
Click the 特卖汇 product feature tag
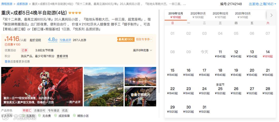tap(27, 110)
